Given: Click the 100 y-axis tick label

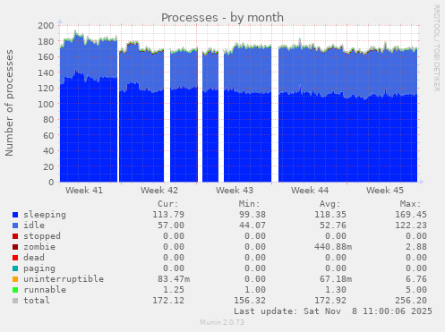Looking at the screenshot, I should pyautogui.click(x=46, y=104).
